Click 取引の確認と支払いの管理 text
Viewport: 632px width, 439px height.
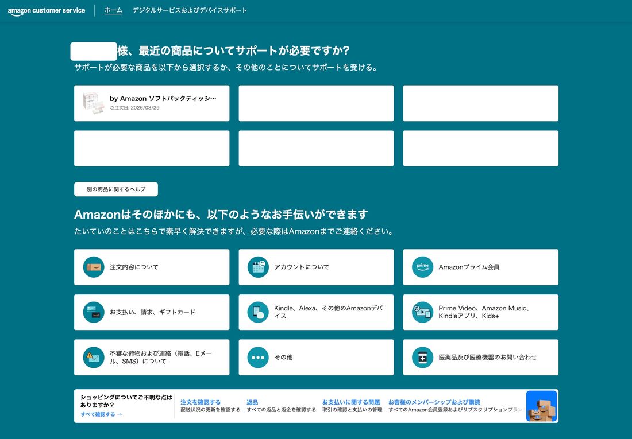pyautogui.click(x=352, y=410)
